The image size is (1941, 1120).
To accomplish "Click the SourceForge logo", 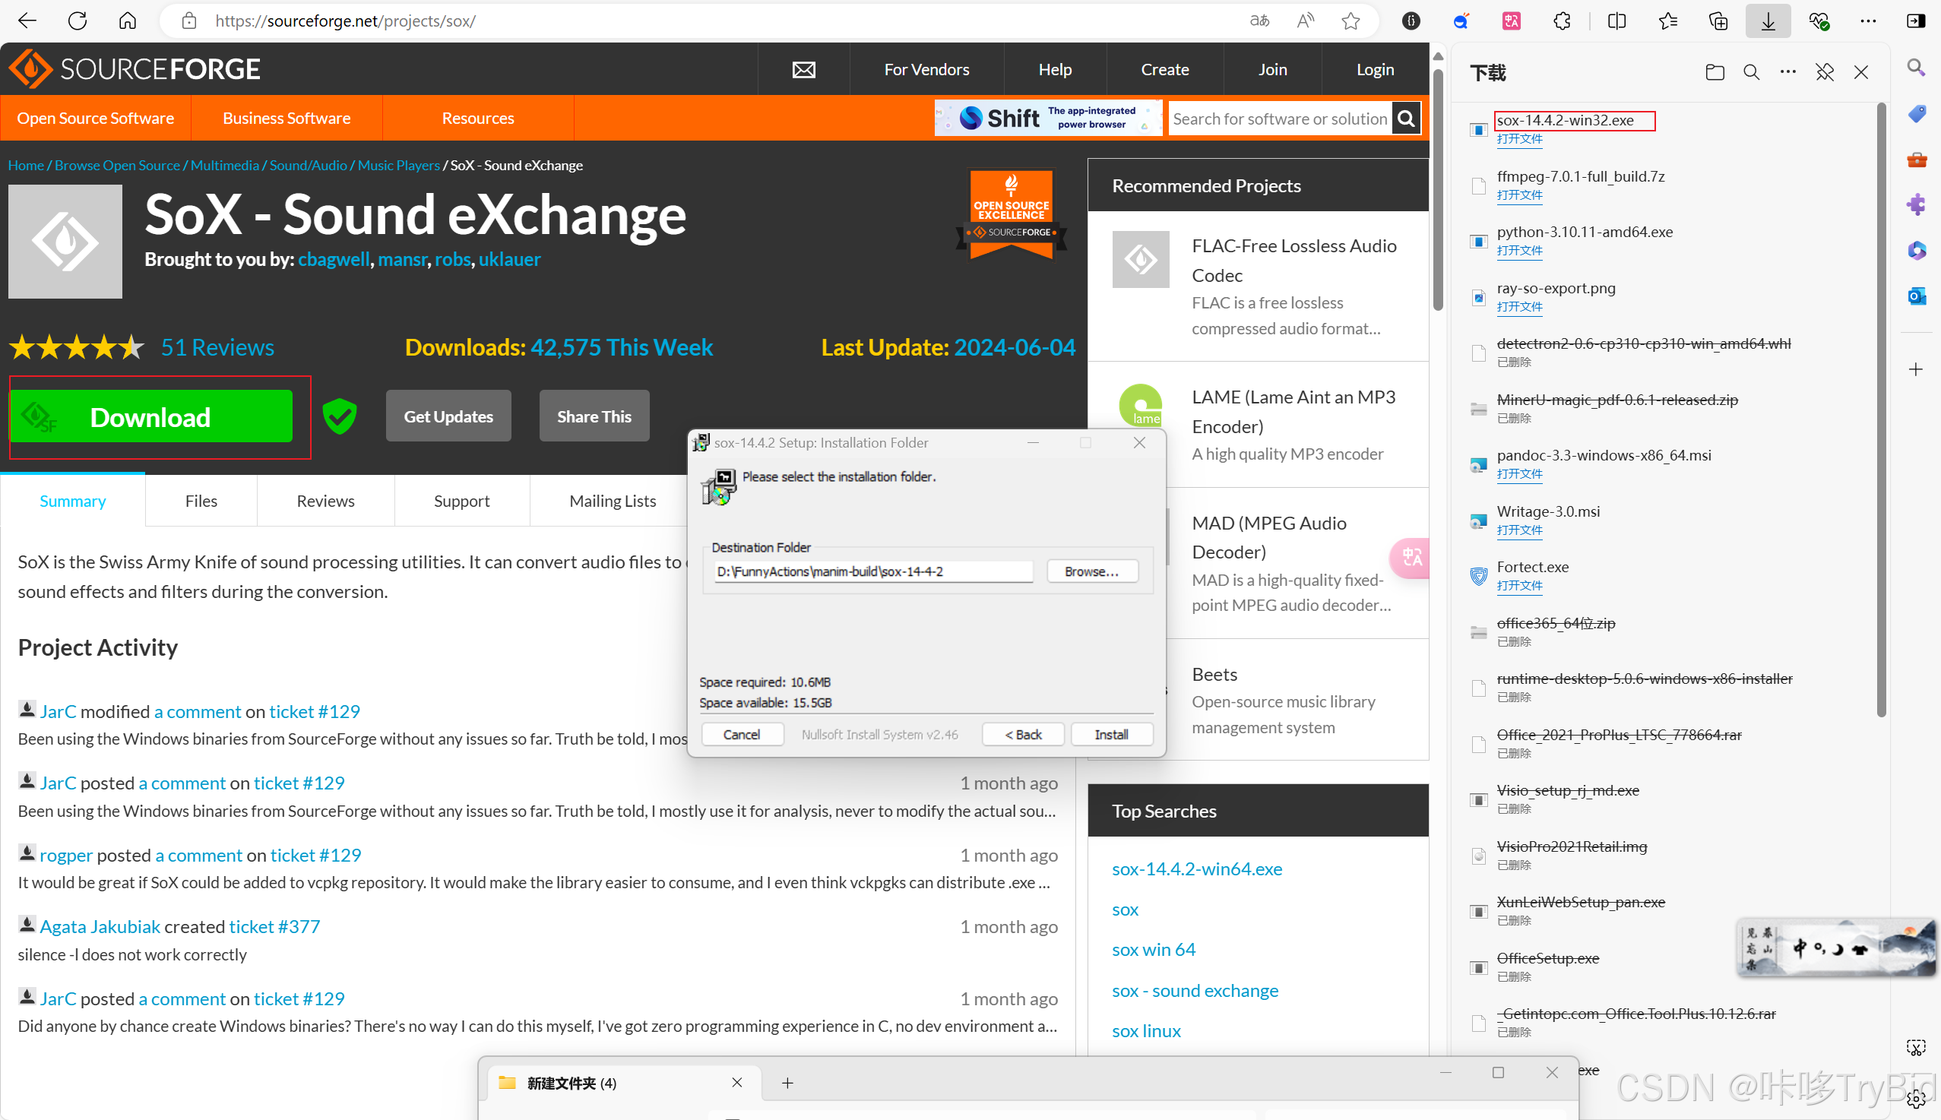I will tap(135, 69).
